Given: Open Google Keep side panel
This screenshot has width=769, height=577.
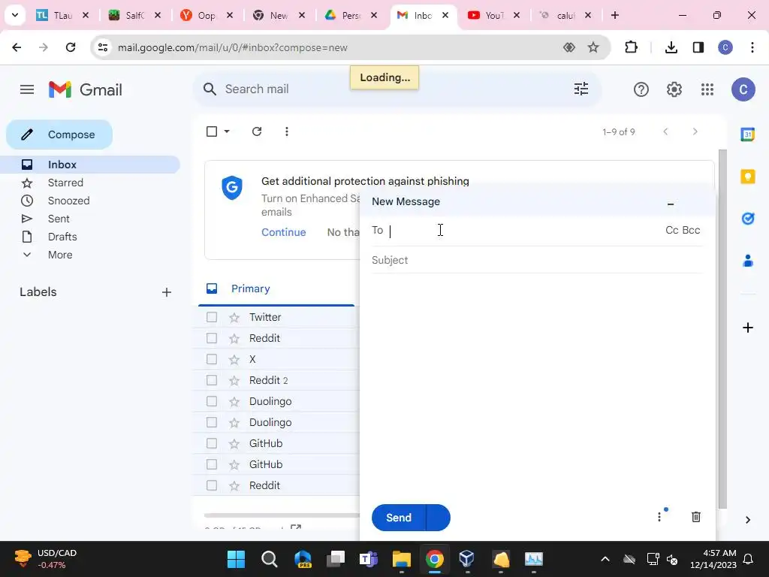Looking at the screenshot, I should pyautogui.click(x=747, y=176).
